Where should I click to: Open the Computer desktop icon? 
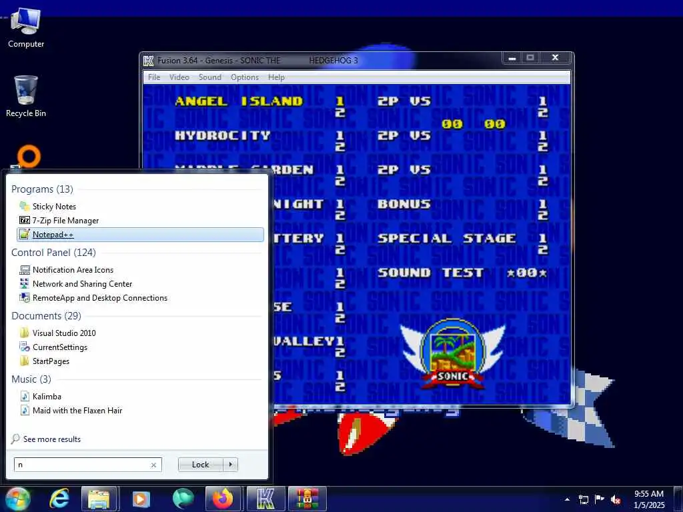26,28
